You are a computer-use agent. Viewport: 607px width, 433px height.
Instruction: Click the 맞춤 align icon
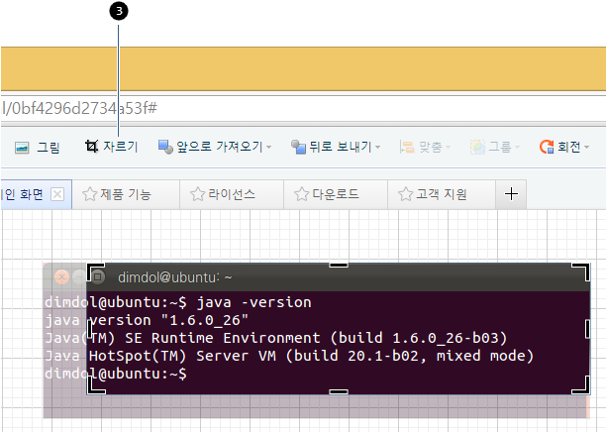(407, 147)
